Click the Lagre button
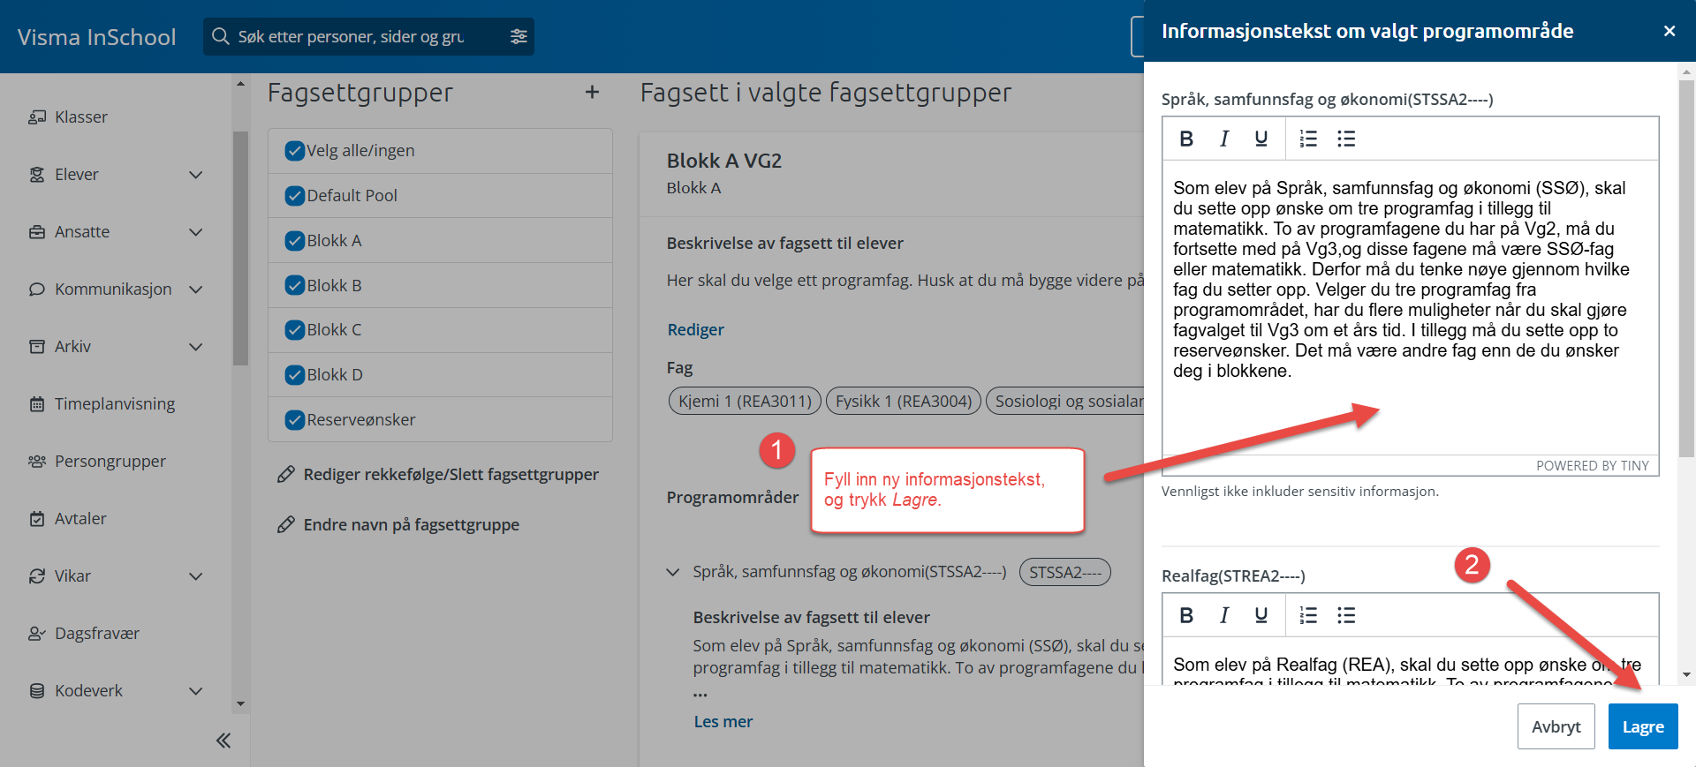The image size is (1696, 767). pos(1643,726)
